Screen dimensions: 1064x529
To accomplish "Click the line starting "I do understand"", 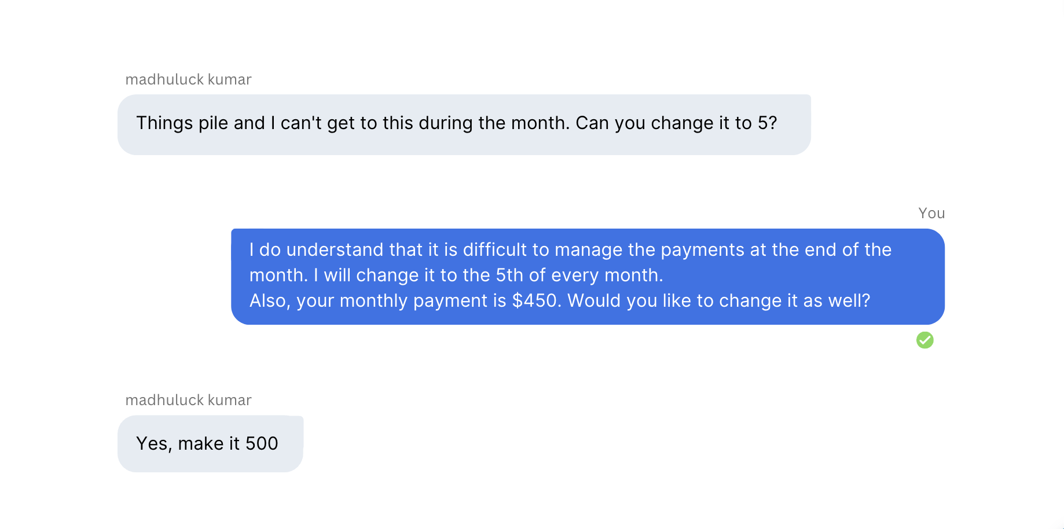I will pos(570,250).
